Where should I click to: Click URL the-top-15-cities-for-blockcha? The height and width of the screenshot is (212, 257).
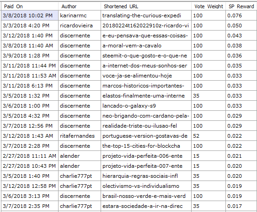tap(146, 146)
